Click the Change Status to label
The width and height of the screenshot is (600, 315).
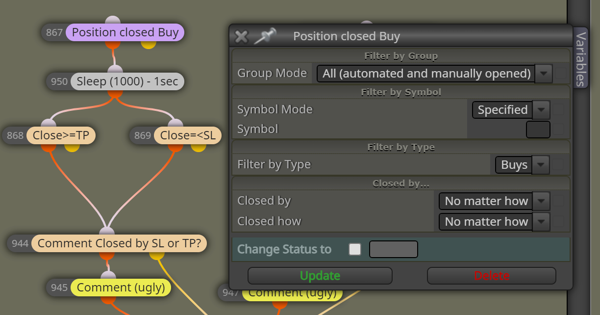(x=284, y=249)
